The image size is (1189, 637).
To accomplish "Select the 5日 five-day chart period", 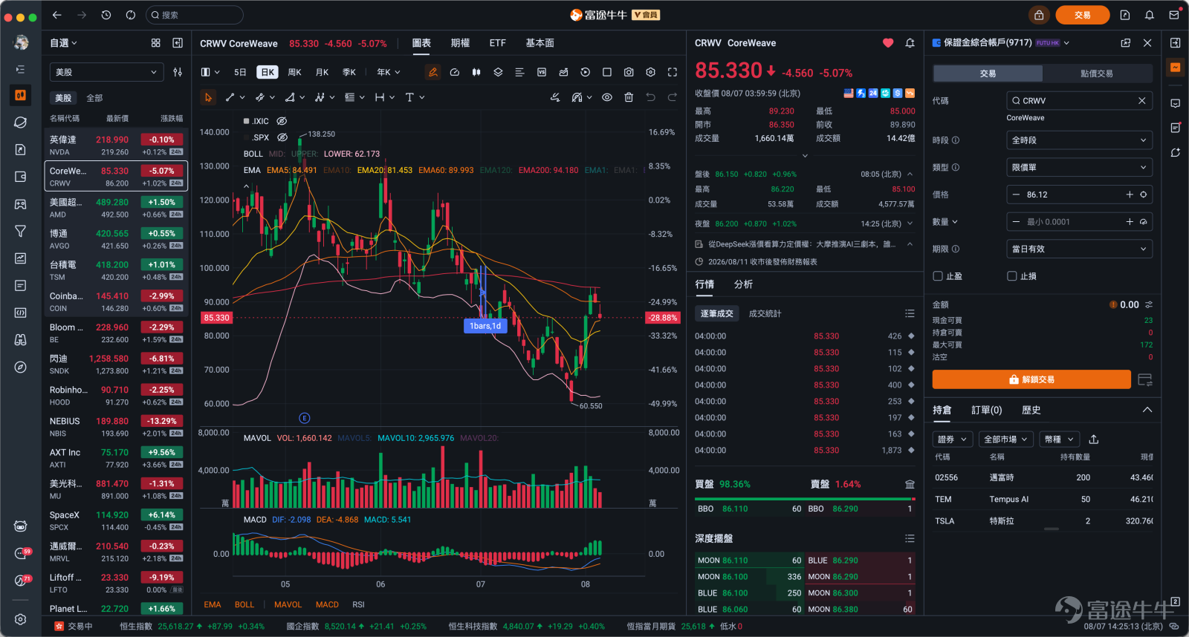I will click(x=239, y=72).
